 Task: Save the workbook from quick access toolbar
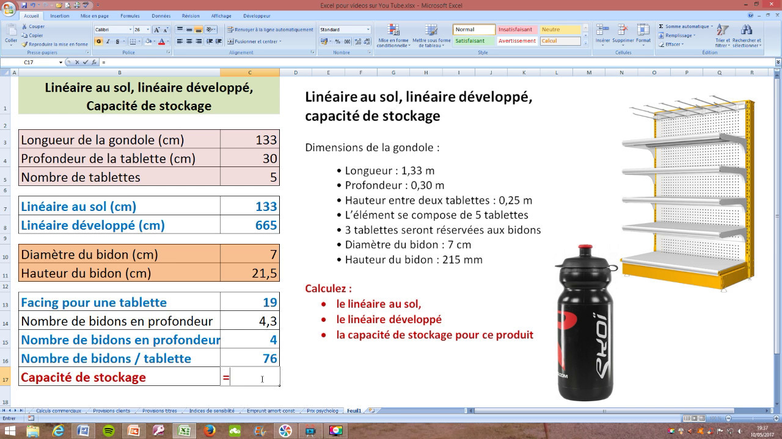pyautogui.click(x=24, y=5)
